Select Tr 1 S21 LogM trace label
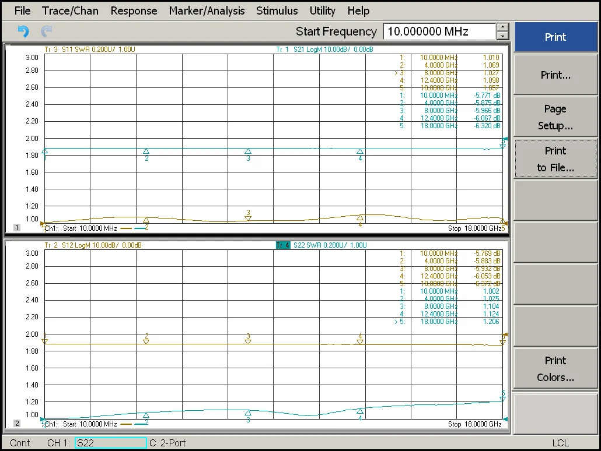This screenshot has height=451, width=601. pos(324,50)
